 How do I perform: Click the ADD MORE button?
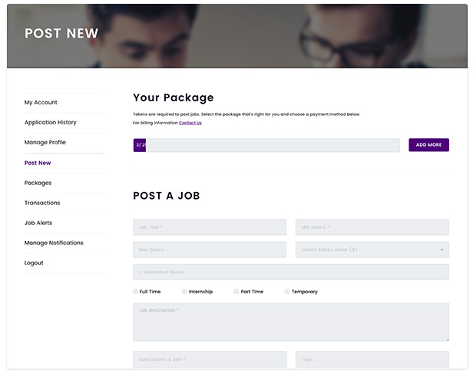point(428,145)
